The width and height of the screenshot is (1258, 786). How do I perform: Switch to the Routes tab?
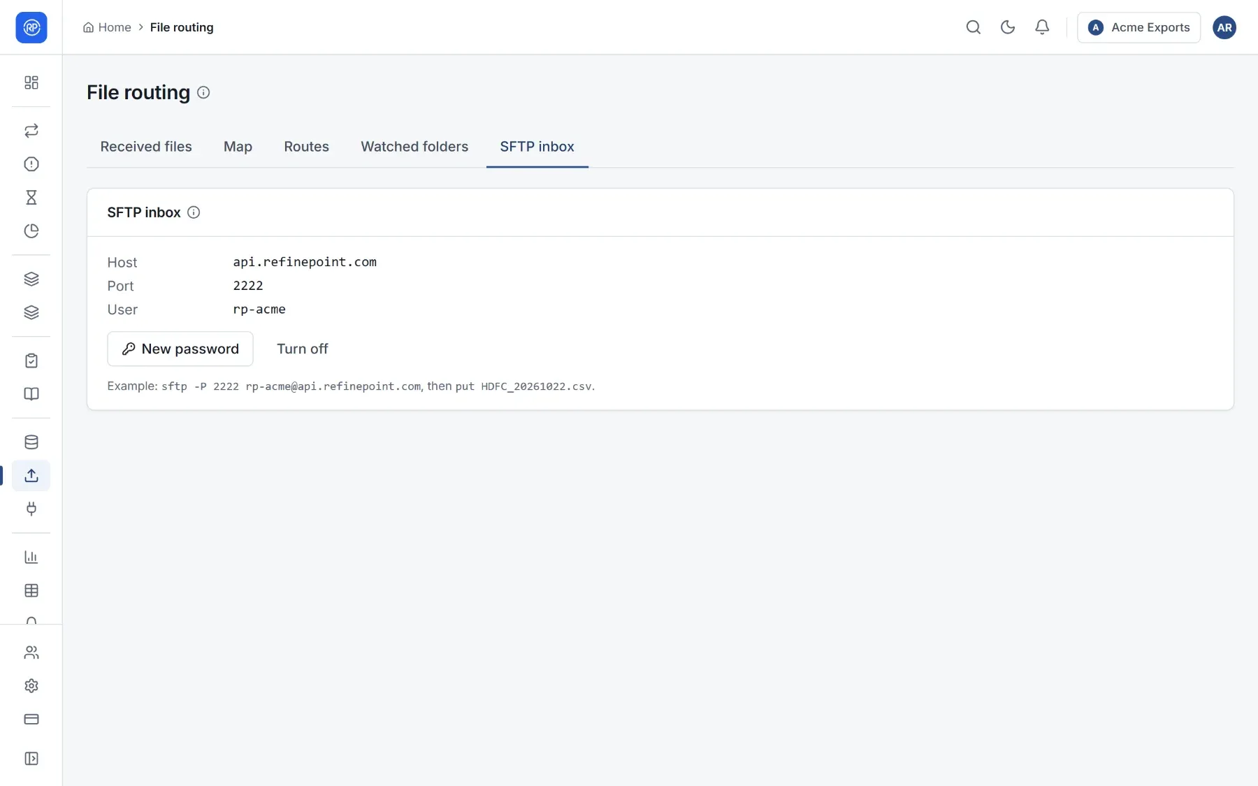[x=306, y=147]
